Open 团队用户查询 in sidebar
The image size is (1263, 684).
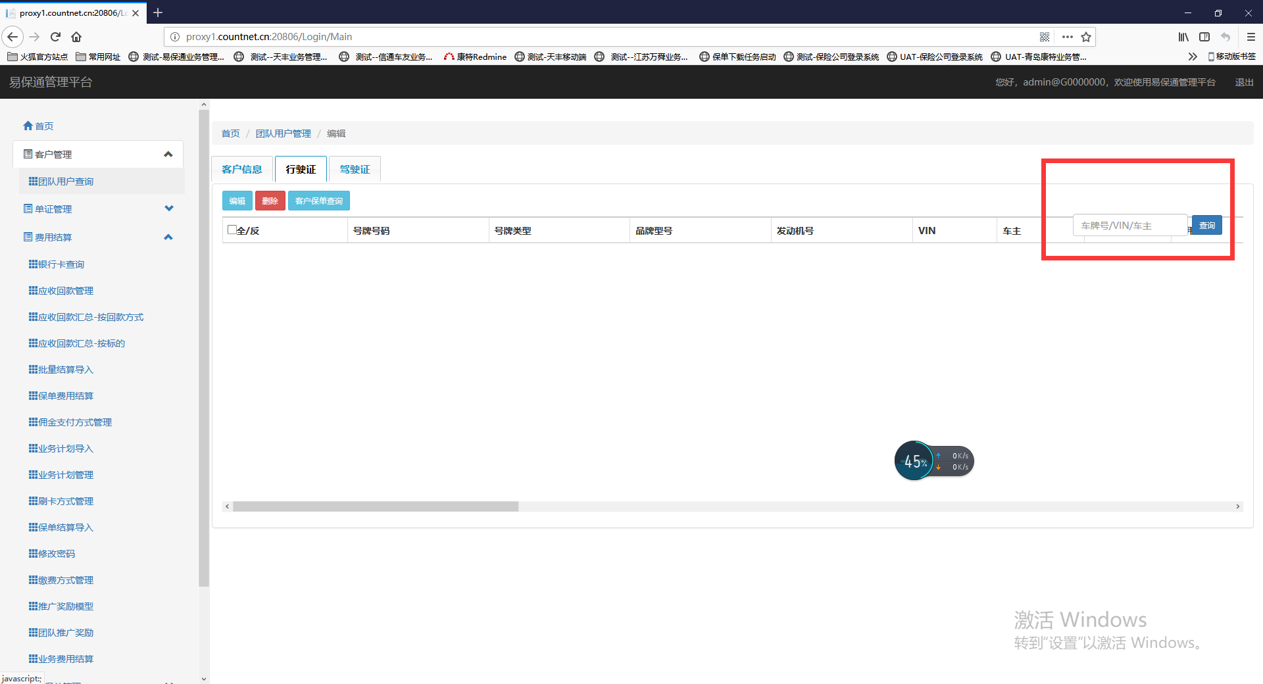(61, 182)
